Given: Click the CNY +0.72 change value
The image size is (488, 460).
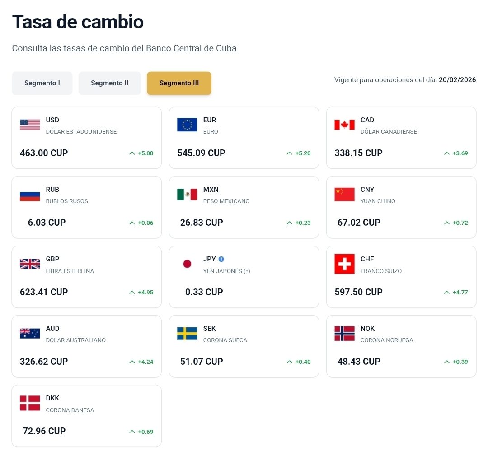Looking at the screenshot, I should click(461, 223).
